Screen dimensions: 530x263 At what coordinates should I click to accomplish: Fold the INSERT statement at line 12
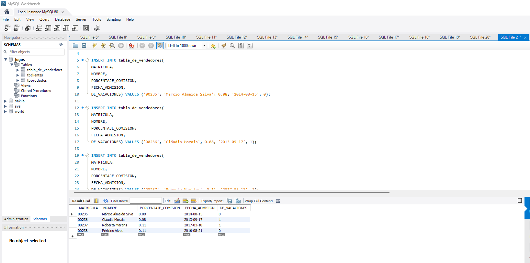[x=87, y=108]
